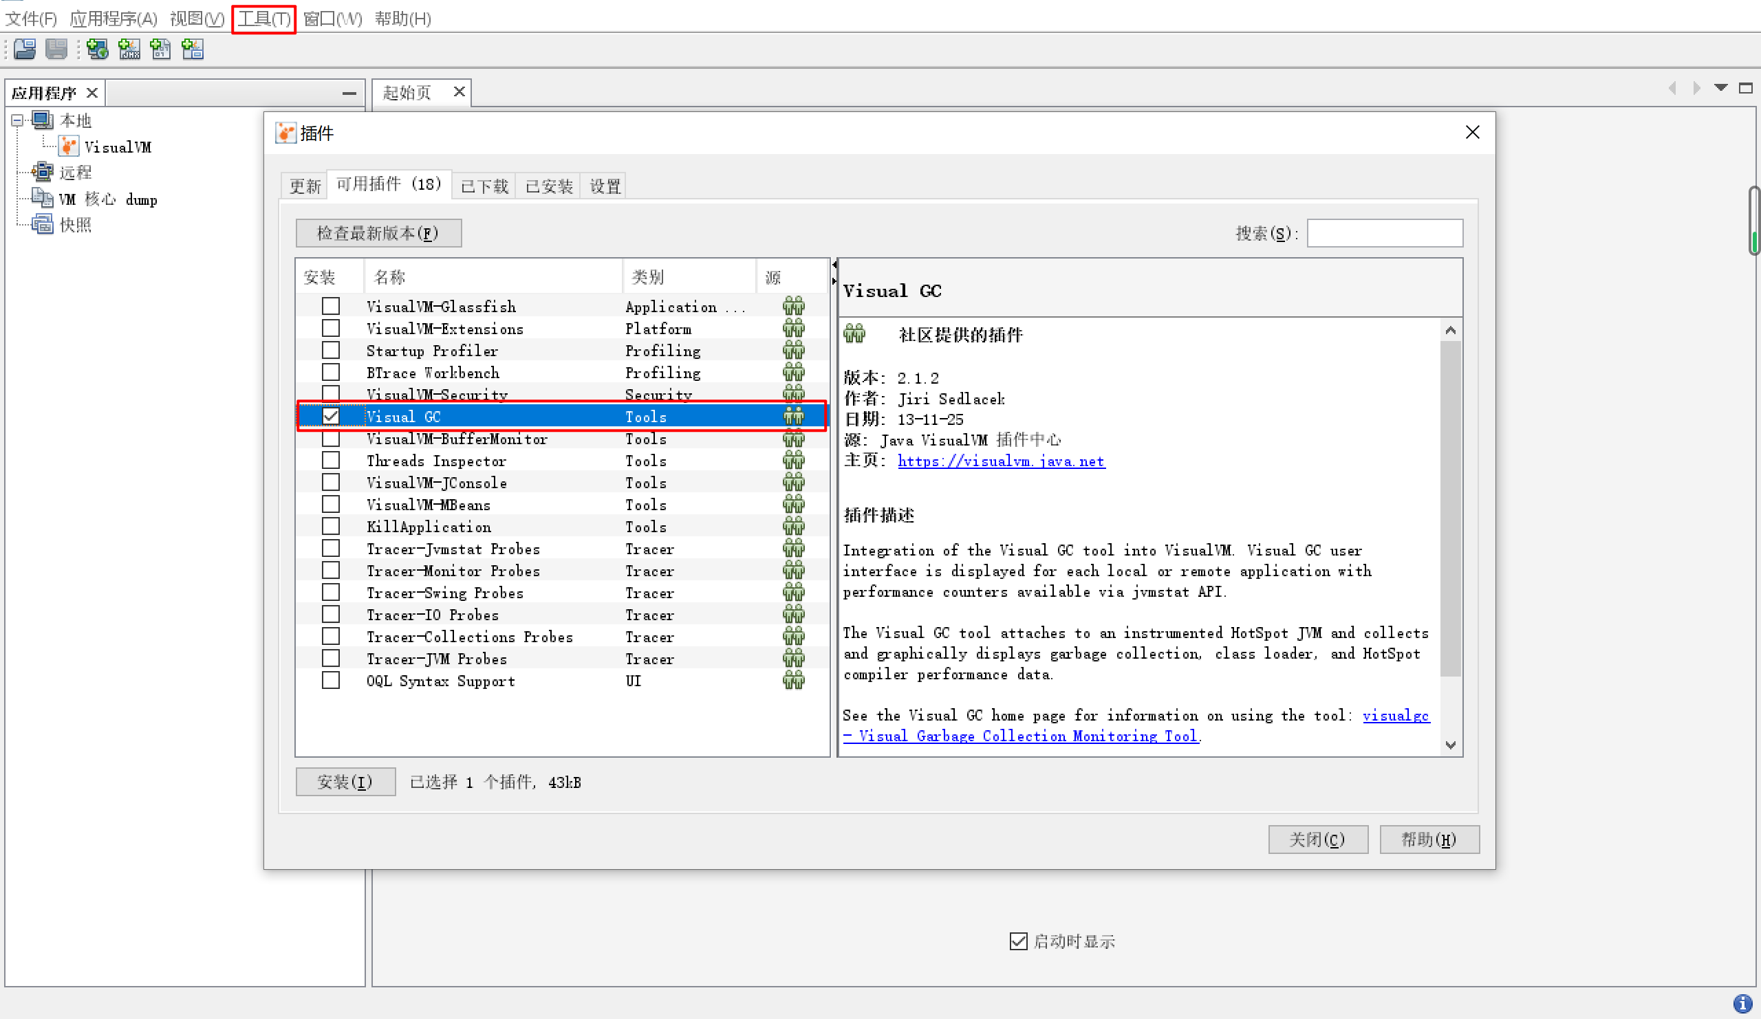Click the VisualVM application icon in tree
The height and width of the screenshot is (1019, 1761).
[x=69, y=146]
